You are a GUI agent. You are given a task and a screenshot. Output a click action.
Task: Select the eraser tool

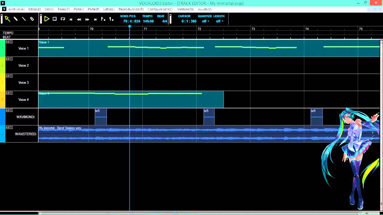[x=32, y=19]
